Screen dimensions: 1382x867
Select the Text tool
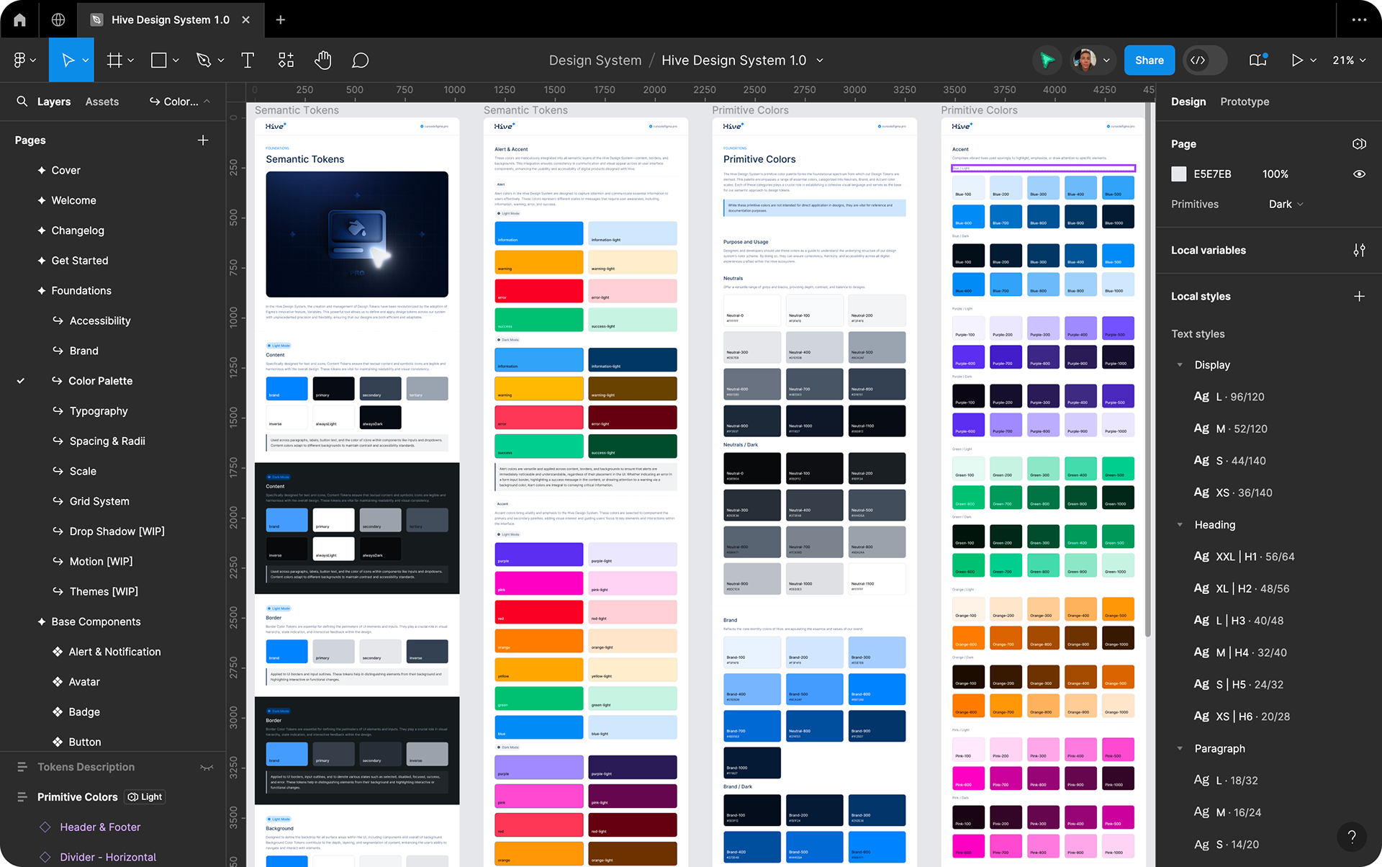(x=248, y=60)
